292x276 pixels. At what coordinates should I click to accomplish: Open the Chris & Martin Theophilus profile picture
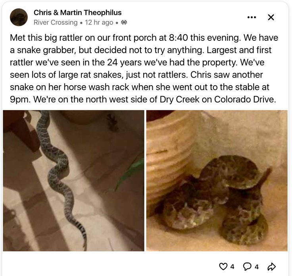tap(19, 17)
